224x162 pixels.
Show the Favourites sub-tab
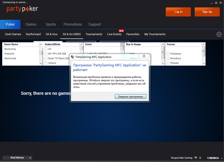click(133, 34)
